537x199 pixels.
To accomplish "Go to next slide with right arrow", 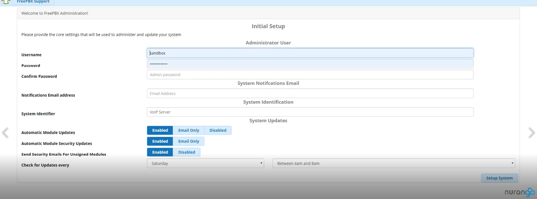I will pos(532,132).
